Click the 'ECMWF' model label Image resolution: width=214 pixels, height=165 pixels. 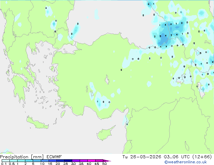pyautogui.click(x=54, y=157)
